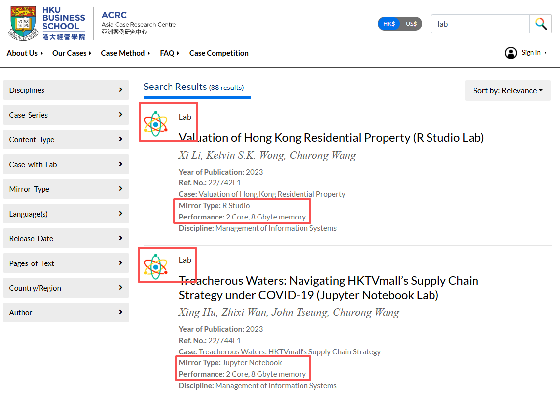Click the user profile avatar icon
The image size is (560, 395).
pos(511,53)
